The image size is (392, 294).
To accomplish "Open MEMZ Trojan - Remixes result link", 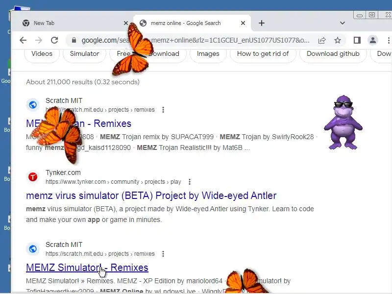I will [78, 123].
